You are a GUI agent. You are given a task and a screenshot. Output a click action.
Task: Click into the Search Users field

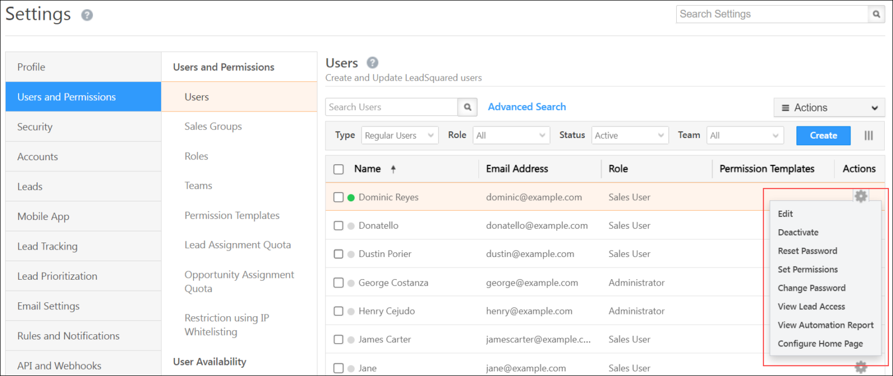click(x=391, y=107)
